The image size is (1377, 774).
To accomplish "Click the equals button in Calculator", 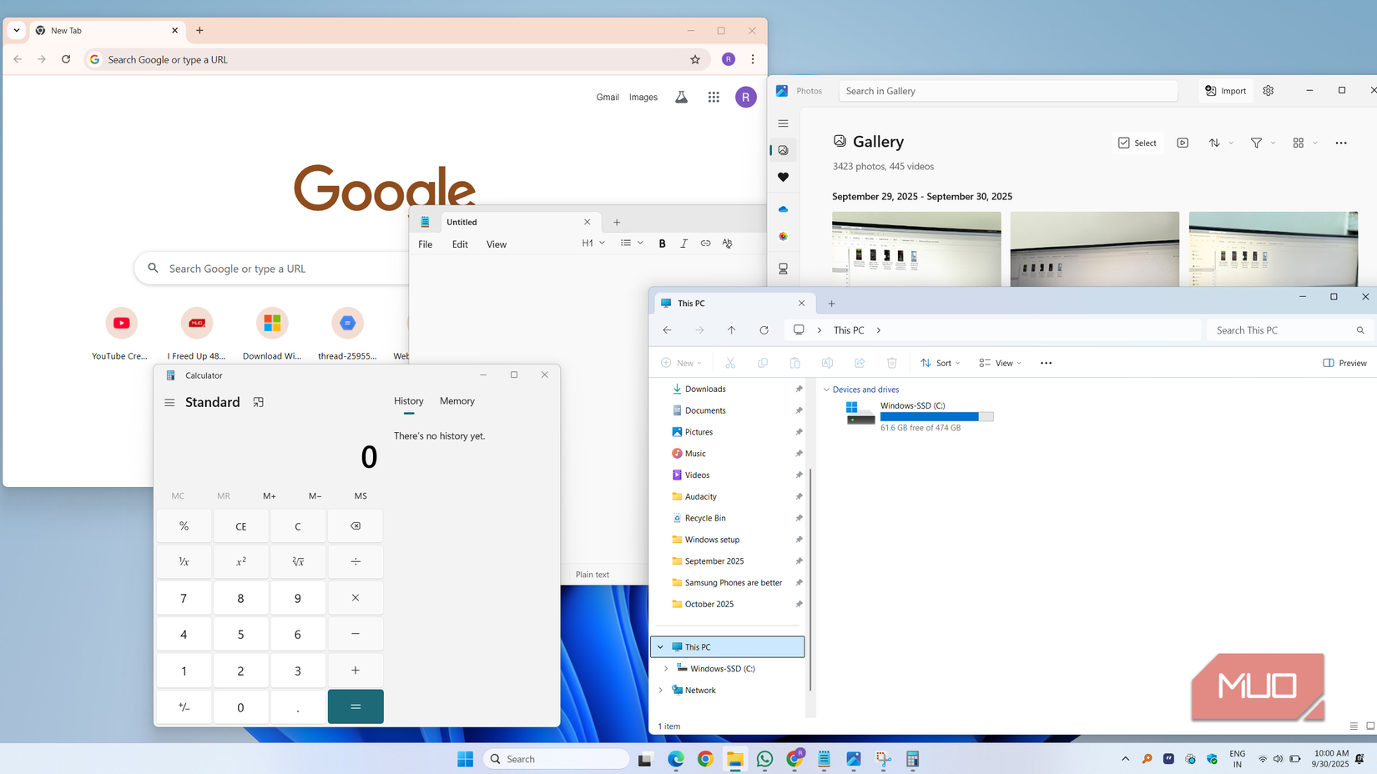I will [x=356, y=707].
